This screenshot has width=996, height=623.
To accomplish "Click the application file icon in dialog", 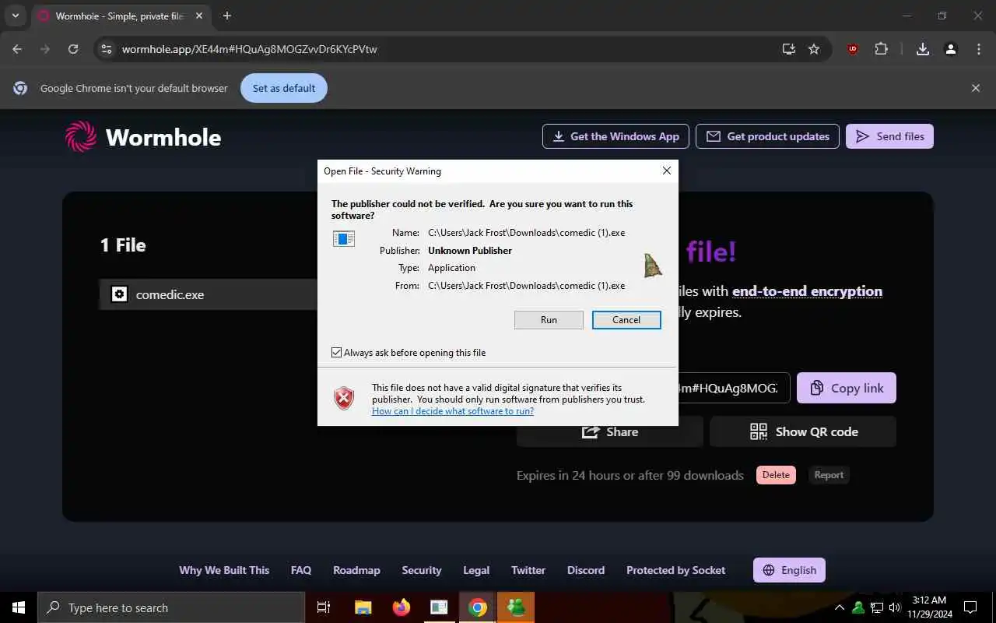I will [x=343, y=238].
